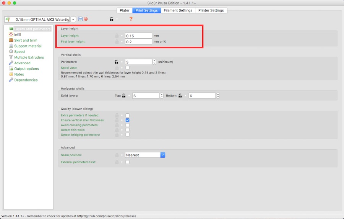
Task: Click the lock icon next to Layer height
Action: coord(117,36)
